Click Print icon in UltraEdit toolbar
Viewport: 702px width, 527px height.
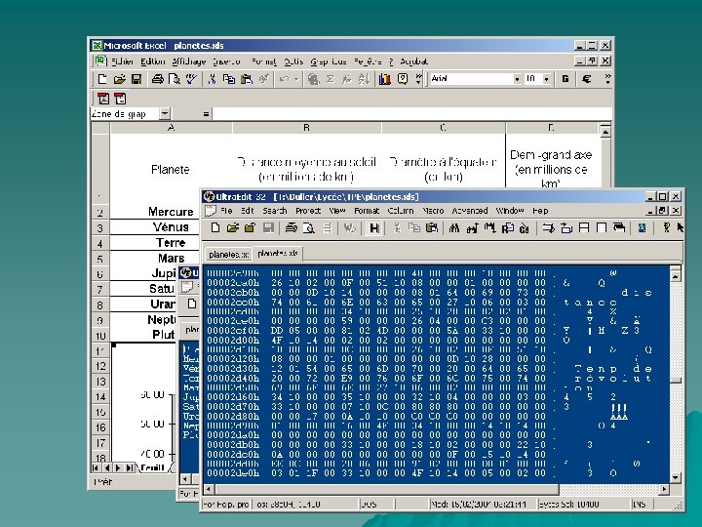(291, 228)
